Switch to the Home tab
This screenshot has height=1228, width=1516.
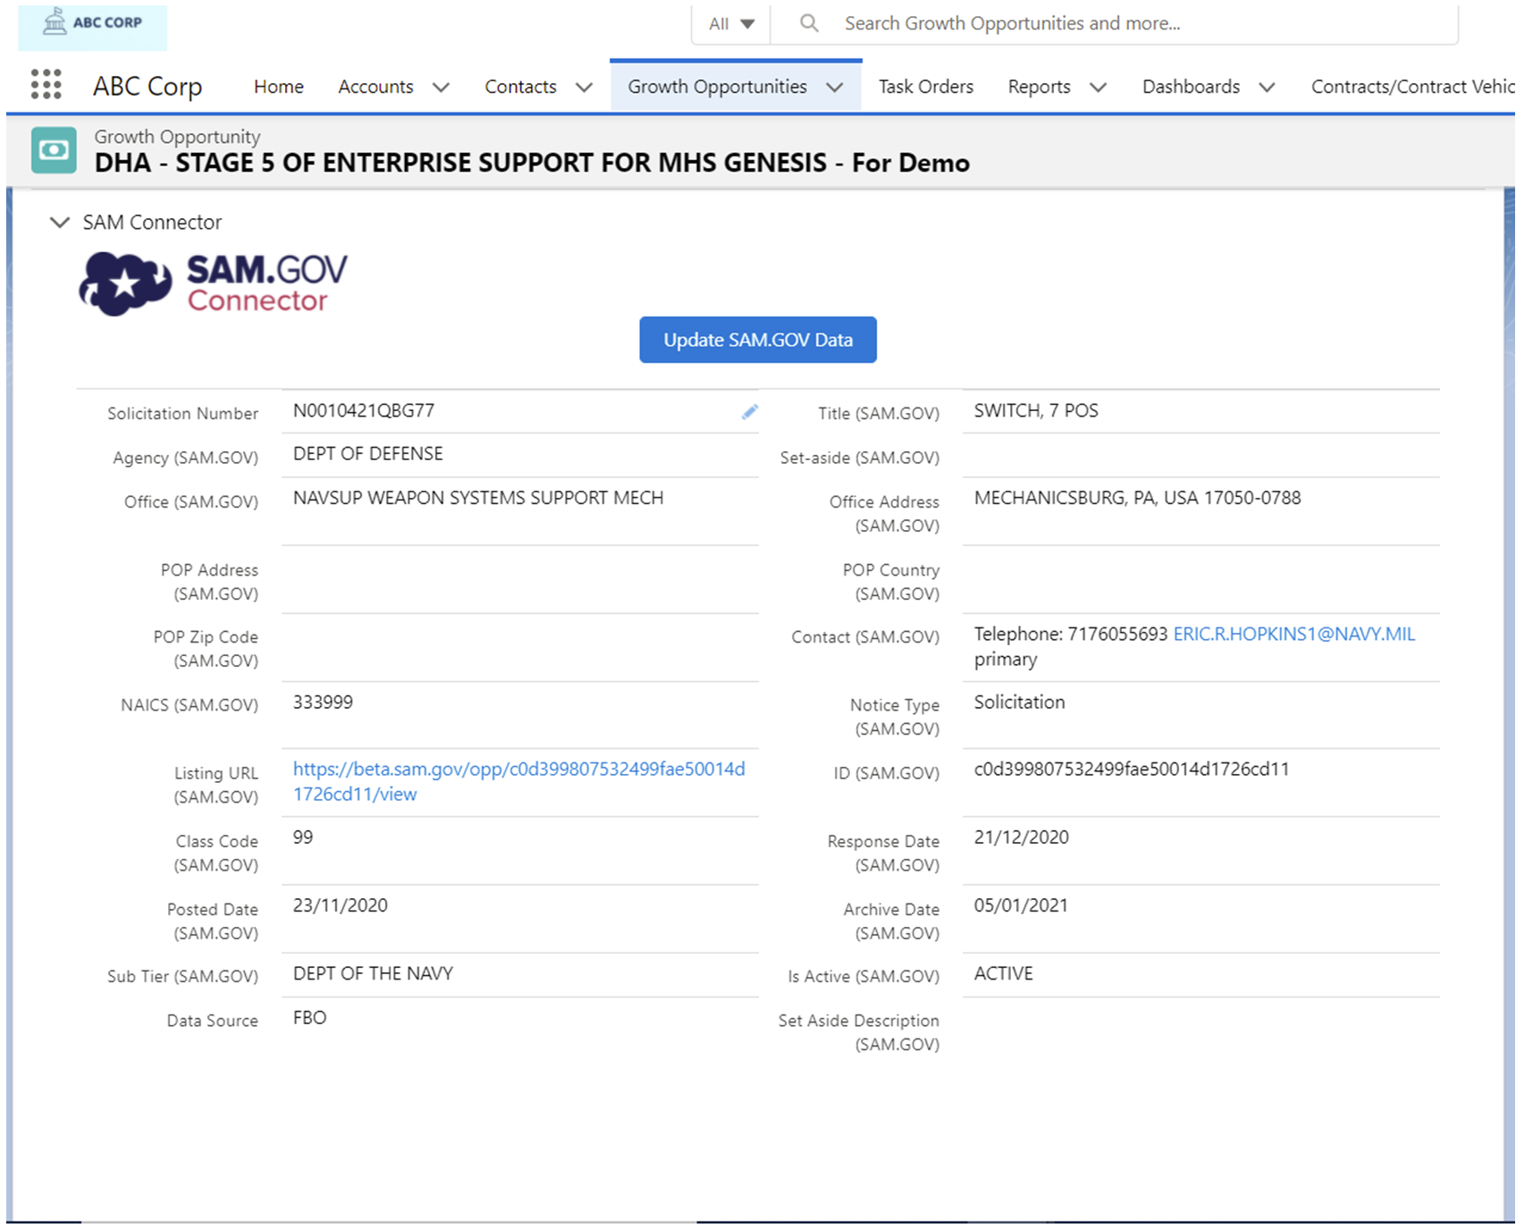click(x=278, y=87)
